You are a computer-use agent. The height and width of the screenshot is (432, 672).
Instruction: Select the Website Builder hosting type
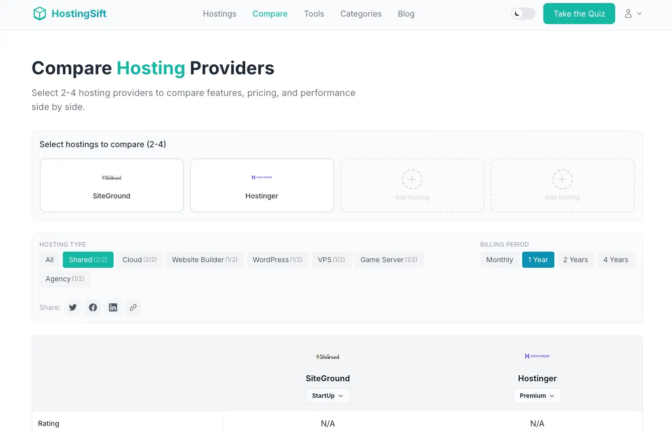coord(205,260)
